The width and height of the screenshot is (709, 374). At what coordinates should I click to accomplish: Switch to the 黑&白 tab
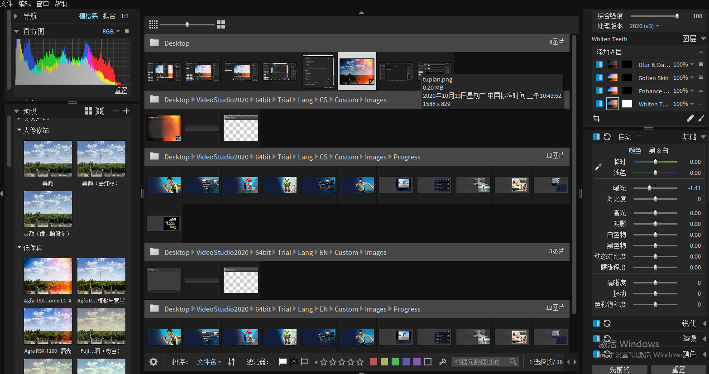(x=659, y=150)
